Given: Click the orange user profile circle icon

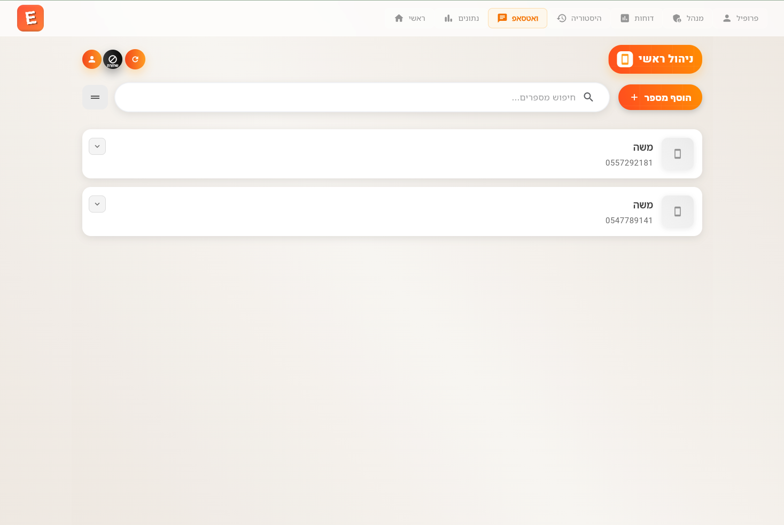Looking at the screenshot, I should click(x=92, y=59).
